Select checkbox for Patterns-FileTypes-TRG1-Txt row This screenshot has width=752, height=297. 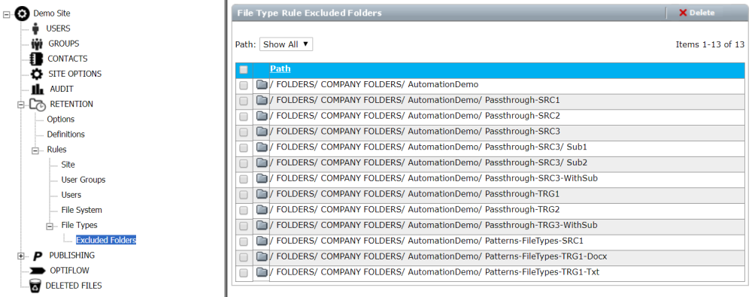(x=244, y=272)
